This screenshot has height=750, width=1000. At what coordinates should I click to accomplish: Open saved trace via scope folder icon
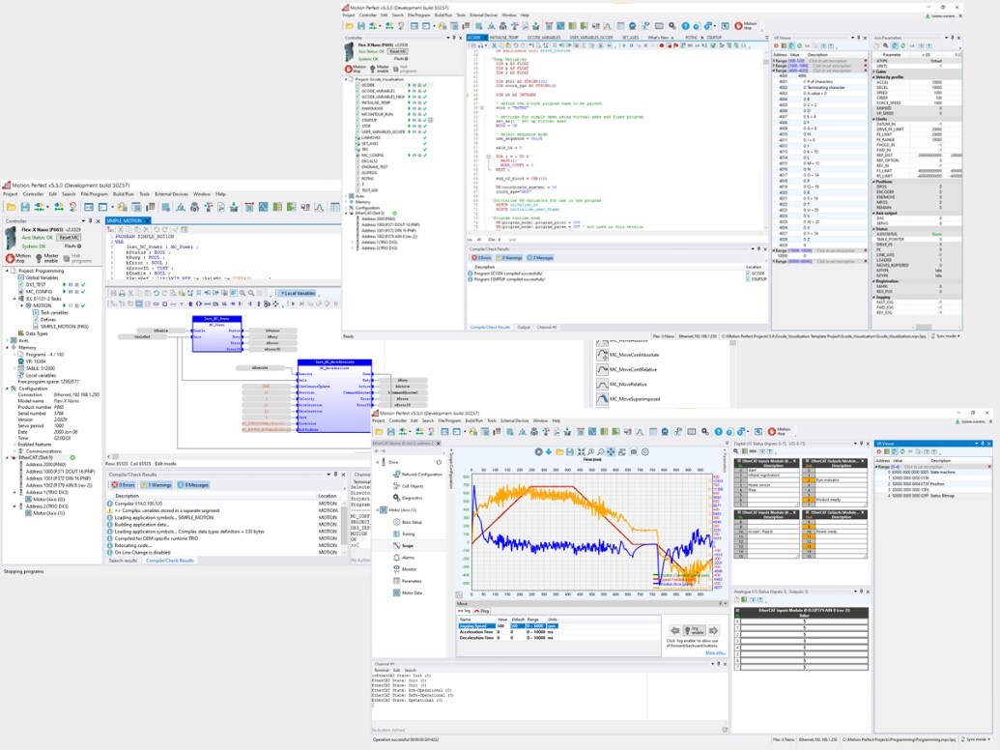pyautogui.click(x=559, y=451)
